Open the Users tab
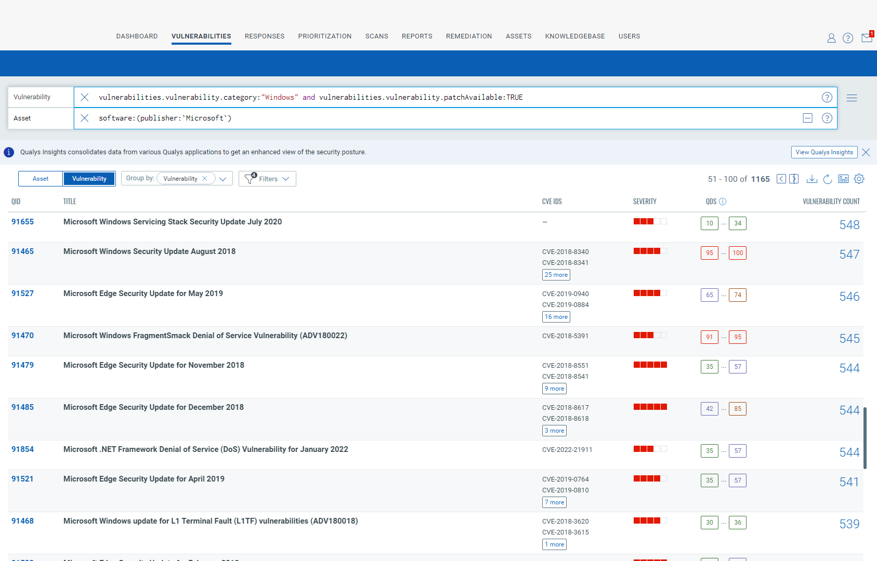 click(630, 36)
